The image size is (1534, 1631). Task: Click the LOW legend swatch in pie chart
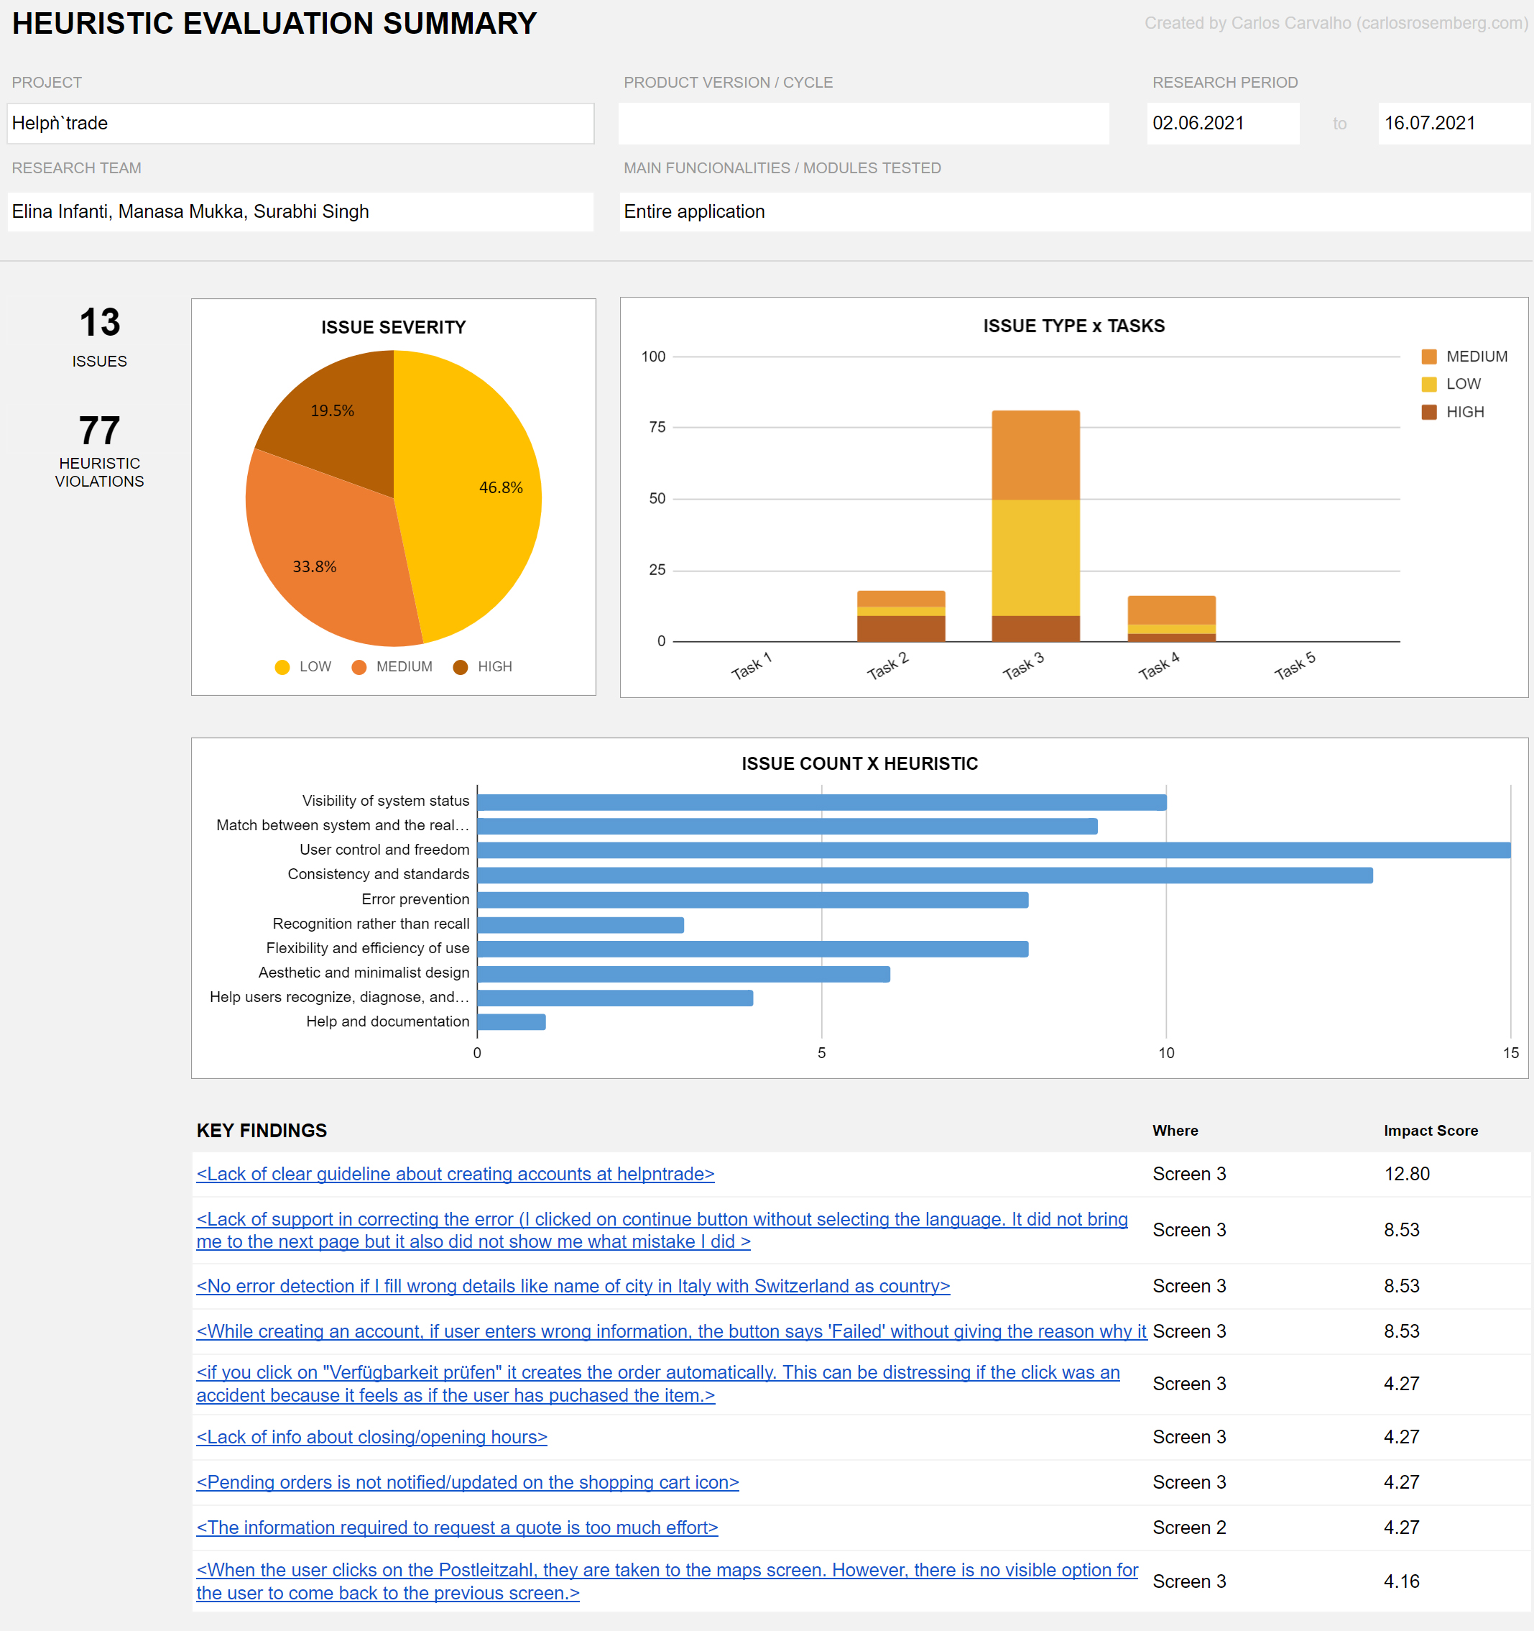click(x=282, y=667)
